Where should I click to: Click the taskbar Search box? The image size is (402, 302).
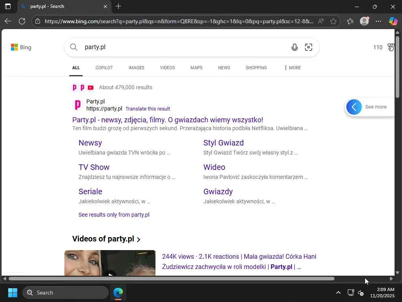tap(66, 293)
